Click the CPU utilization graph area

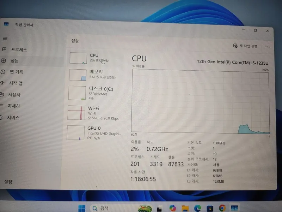200,101
